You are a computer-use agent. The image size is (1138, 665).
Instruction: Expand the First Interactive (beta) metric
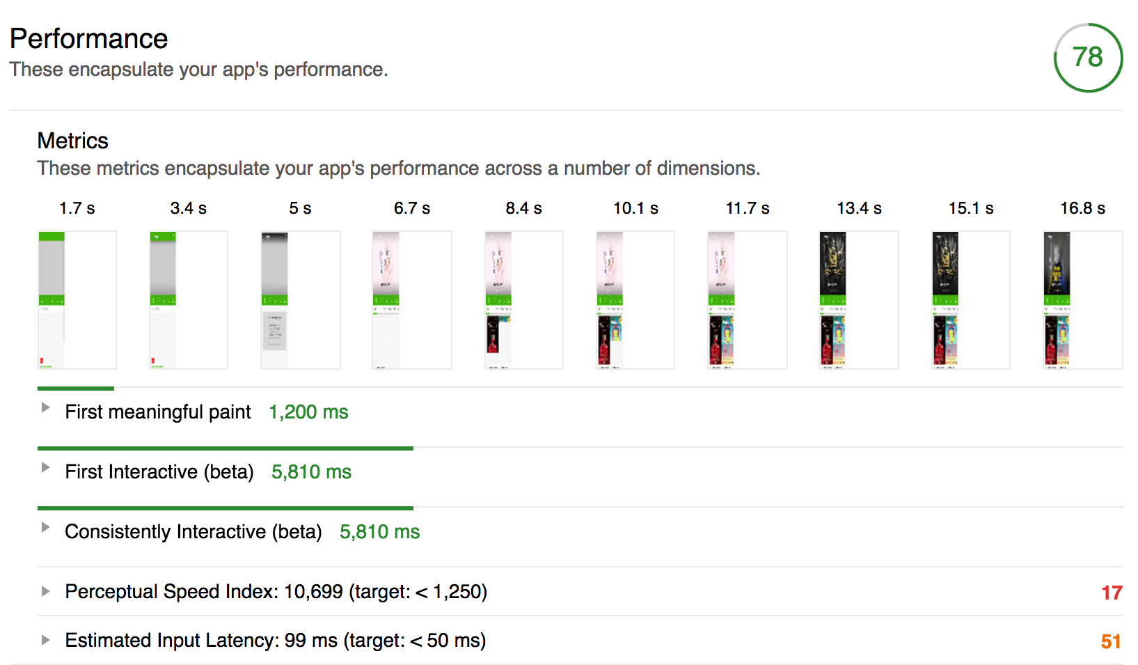coord(46,468)
